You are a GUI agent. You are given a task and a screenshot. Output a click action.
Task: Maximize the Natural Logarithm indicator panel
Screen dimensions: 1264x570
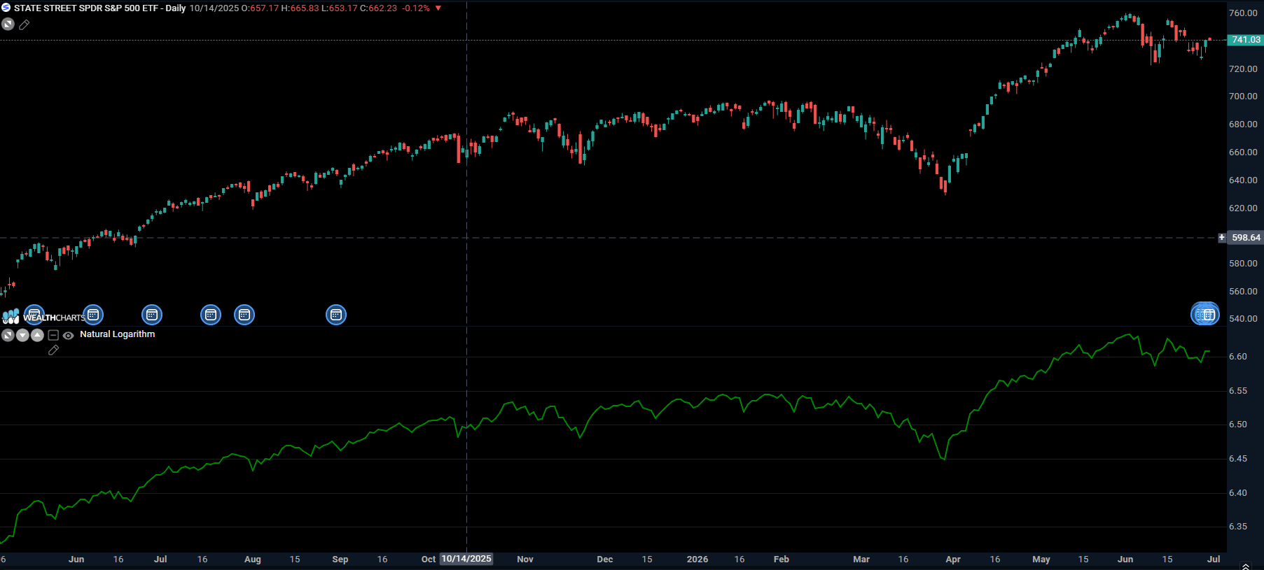coord(8,335)
